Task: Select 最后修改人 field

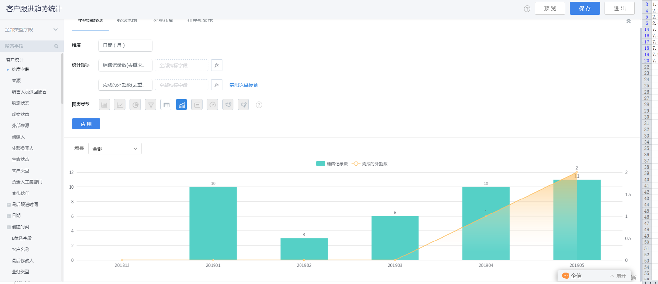Action: pyautogui.click(x=23, y=261)
